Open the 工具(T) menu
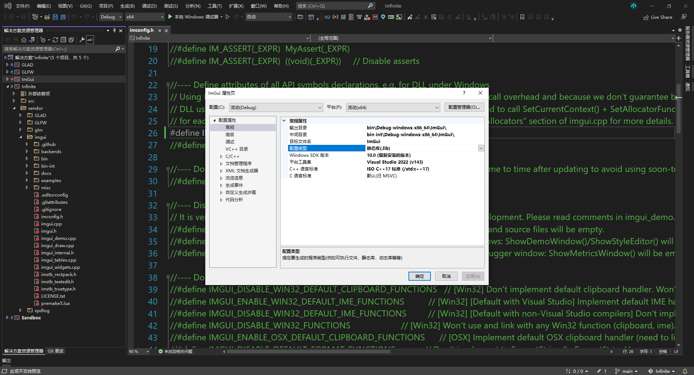This screenshot has height=375, width=694. 215,6
